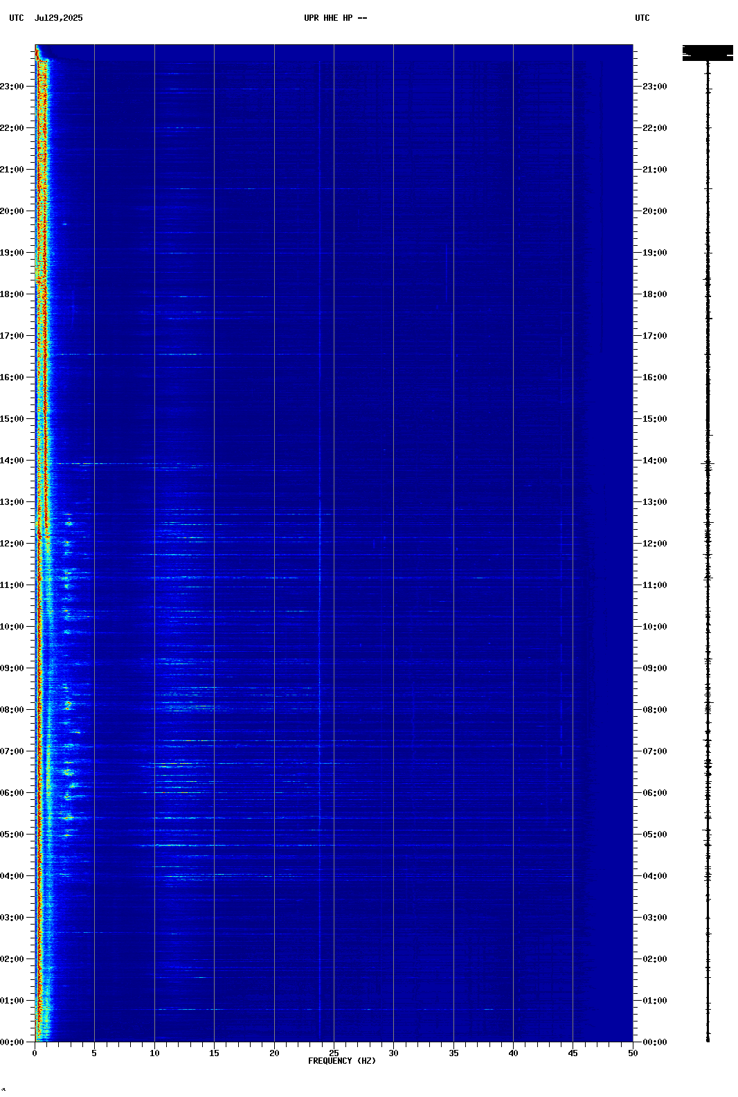This screenshot has height=1097, width=738.
Task: Click the 16:00 label on right axis
Action: (x=655, y=377)
